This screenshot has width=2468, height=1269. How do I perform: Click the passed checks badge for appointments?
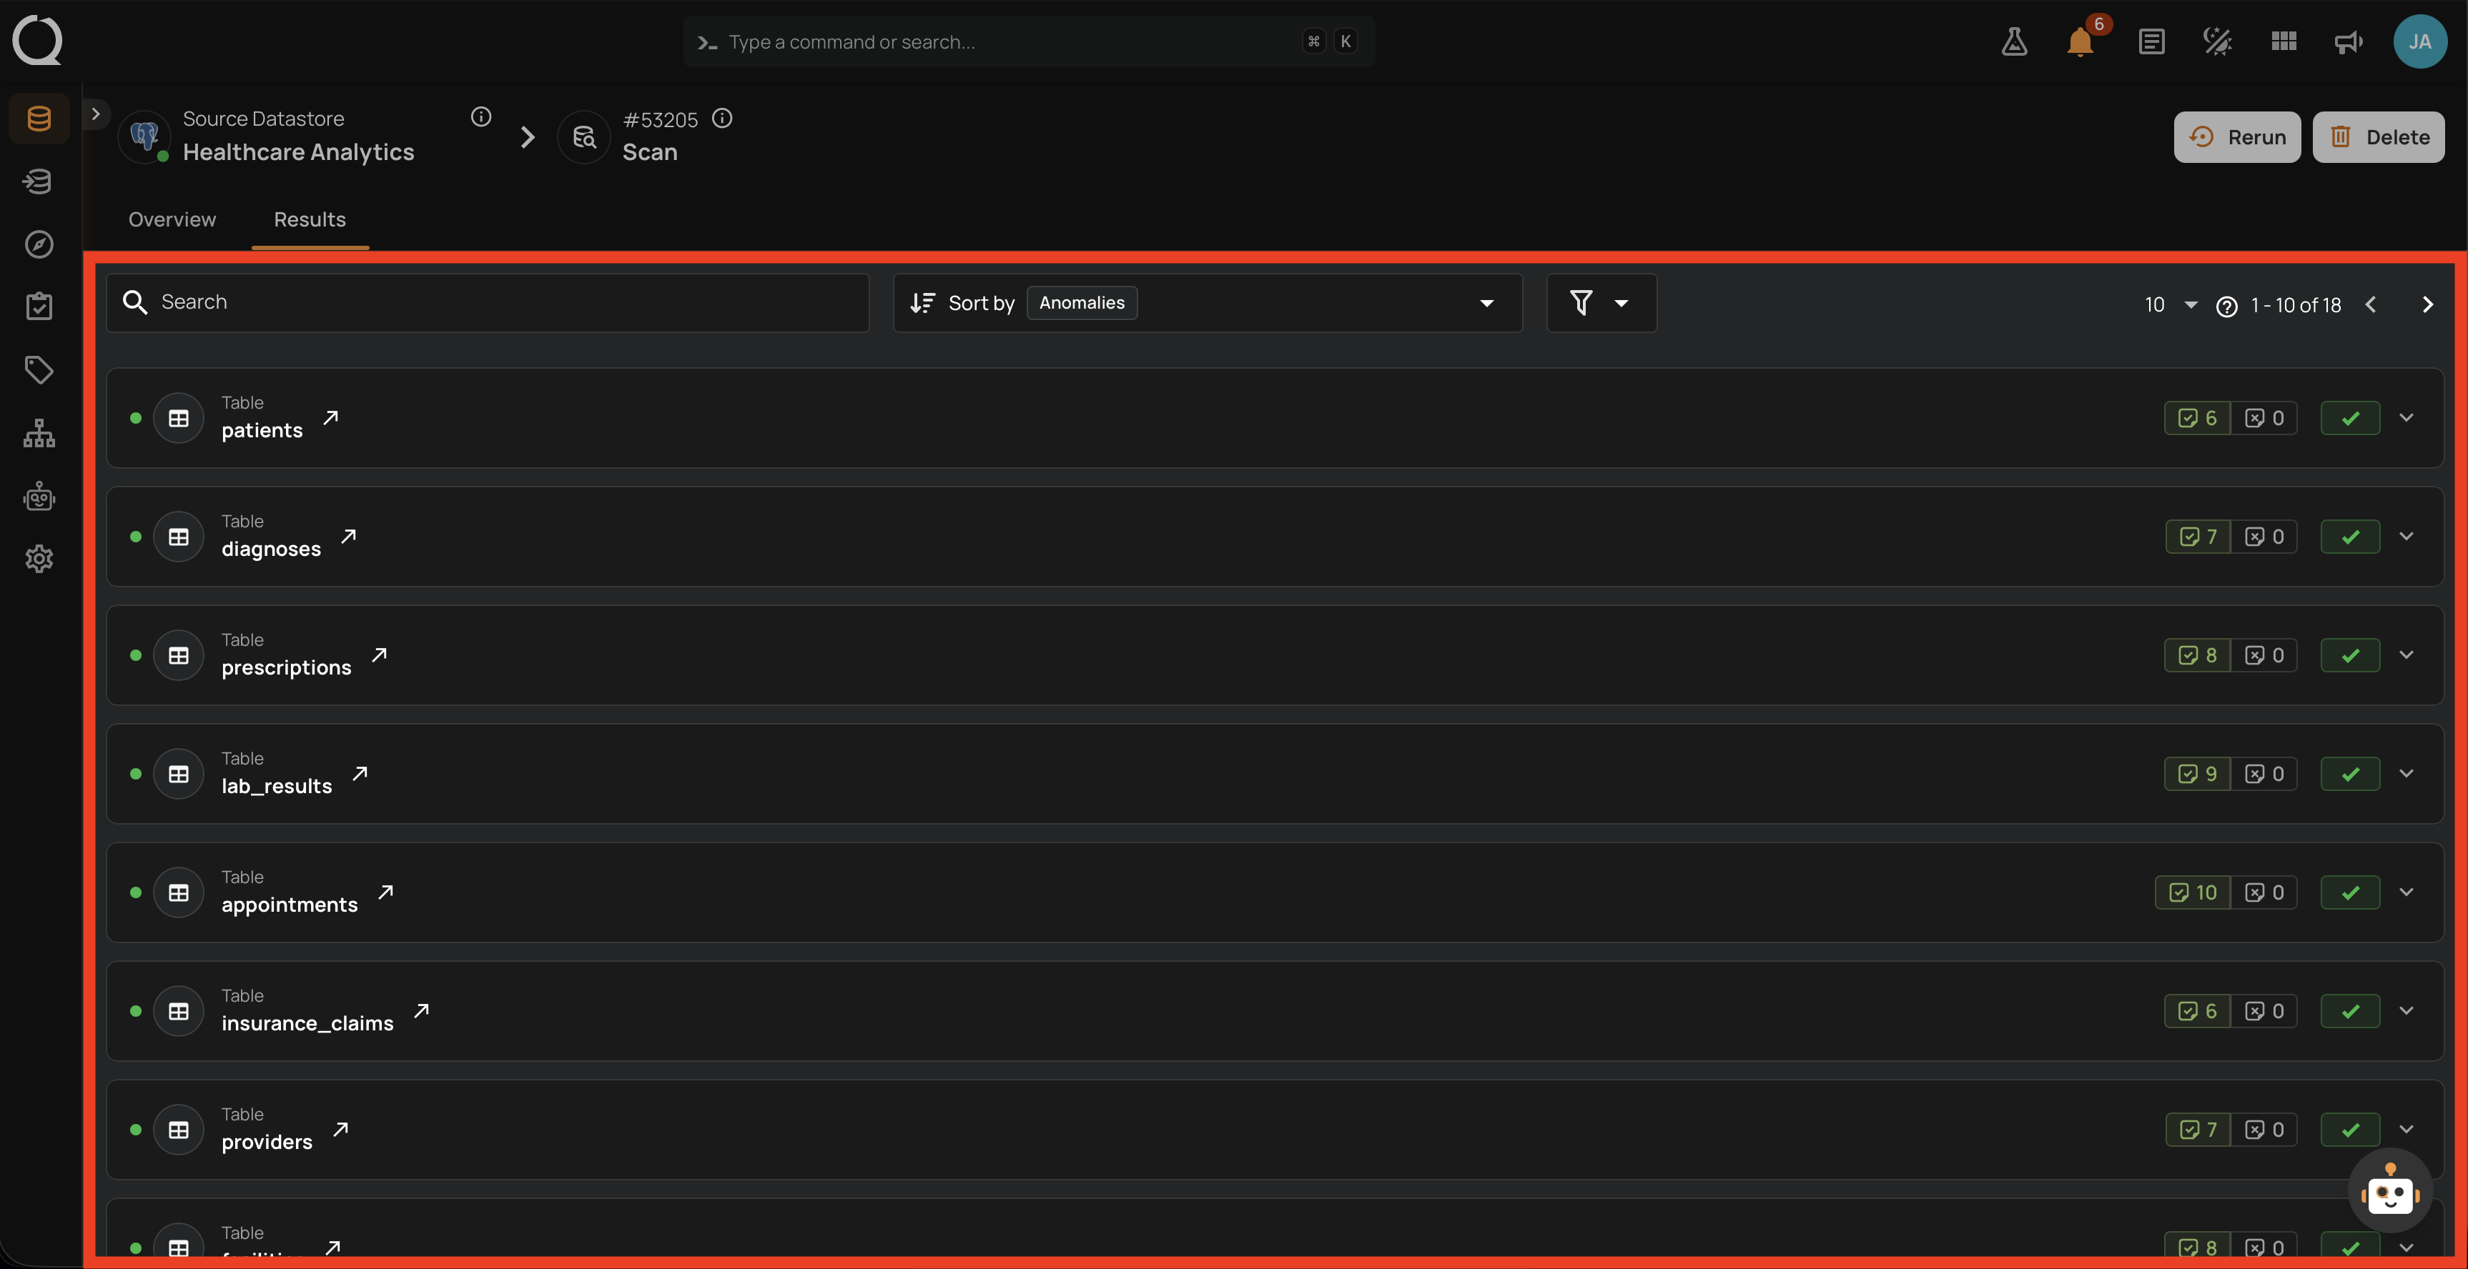(2193, 892)
